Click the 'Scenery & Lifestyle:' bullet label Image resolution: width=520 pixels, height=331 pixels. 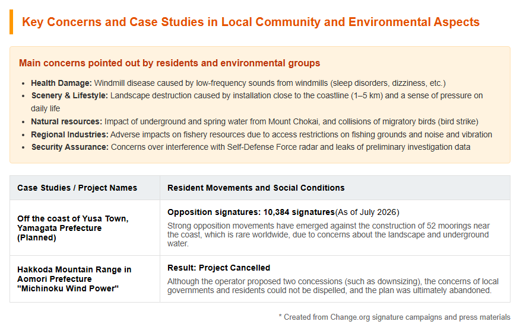[x=69, y=95]
